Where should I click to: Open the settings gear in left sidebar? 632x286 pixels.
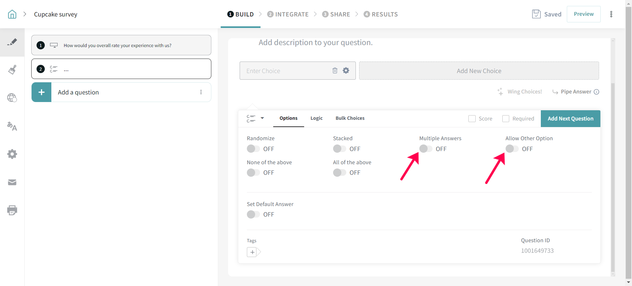point(12,154)
